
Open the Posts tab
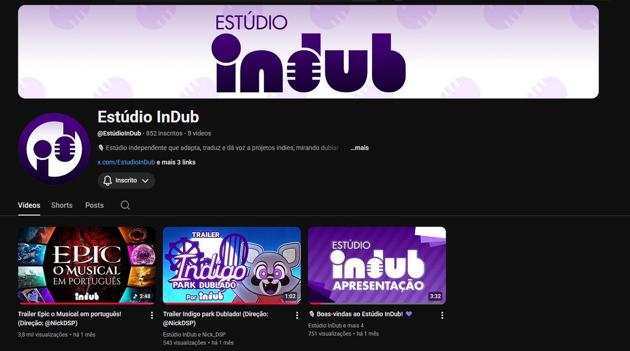(94, 205)
